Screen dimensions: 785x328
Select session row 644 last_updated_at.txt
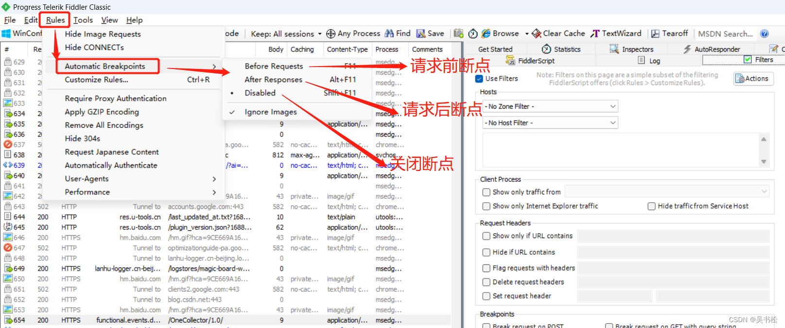tap(226, 217)
